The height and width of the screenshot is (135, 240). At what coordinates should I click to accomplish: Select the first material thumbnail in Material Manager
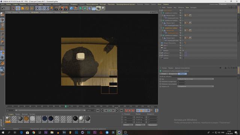click(x=8, y=119)
